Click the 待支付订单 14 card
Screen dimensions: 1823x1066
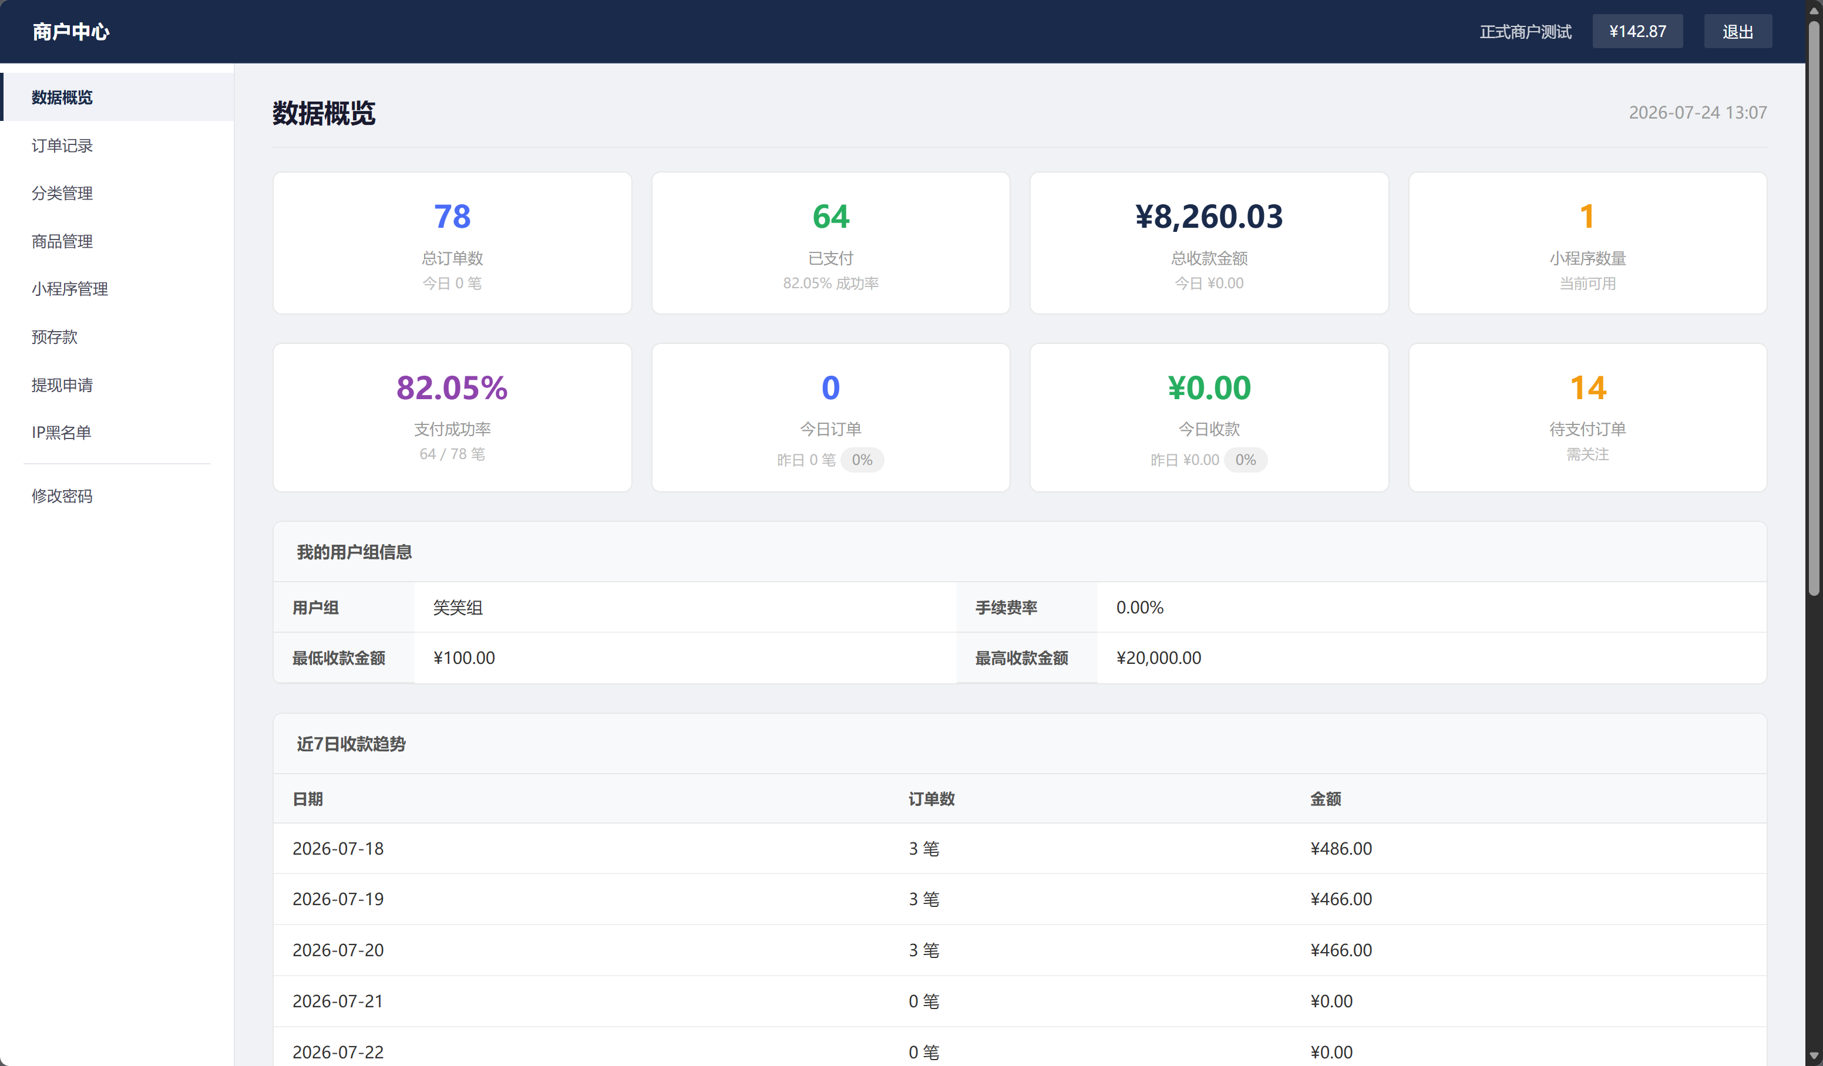click(x=1588, y=417)
